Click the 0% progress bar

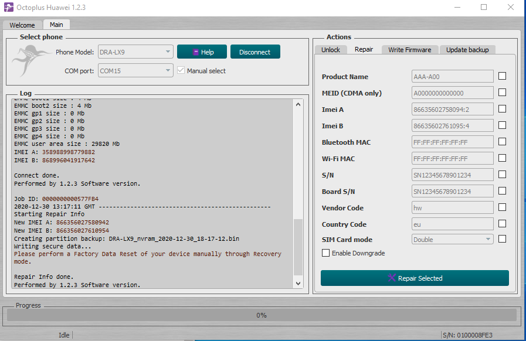click(x=262, y=315)
